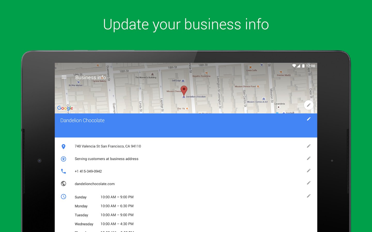Edit the website URL pencil icon

click(x=308, y=183)
